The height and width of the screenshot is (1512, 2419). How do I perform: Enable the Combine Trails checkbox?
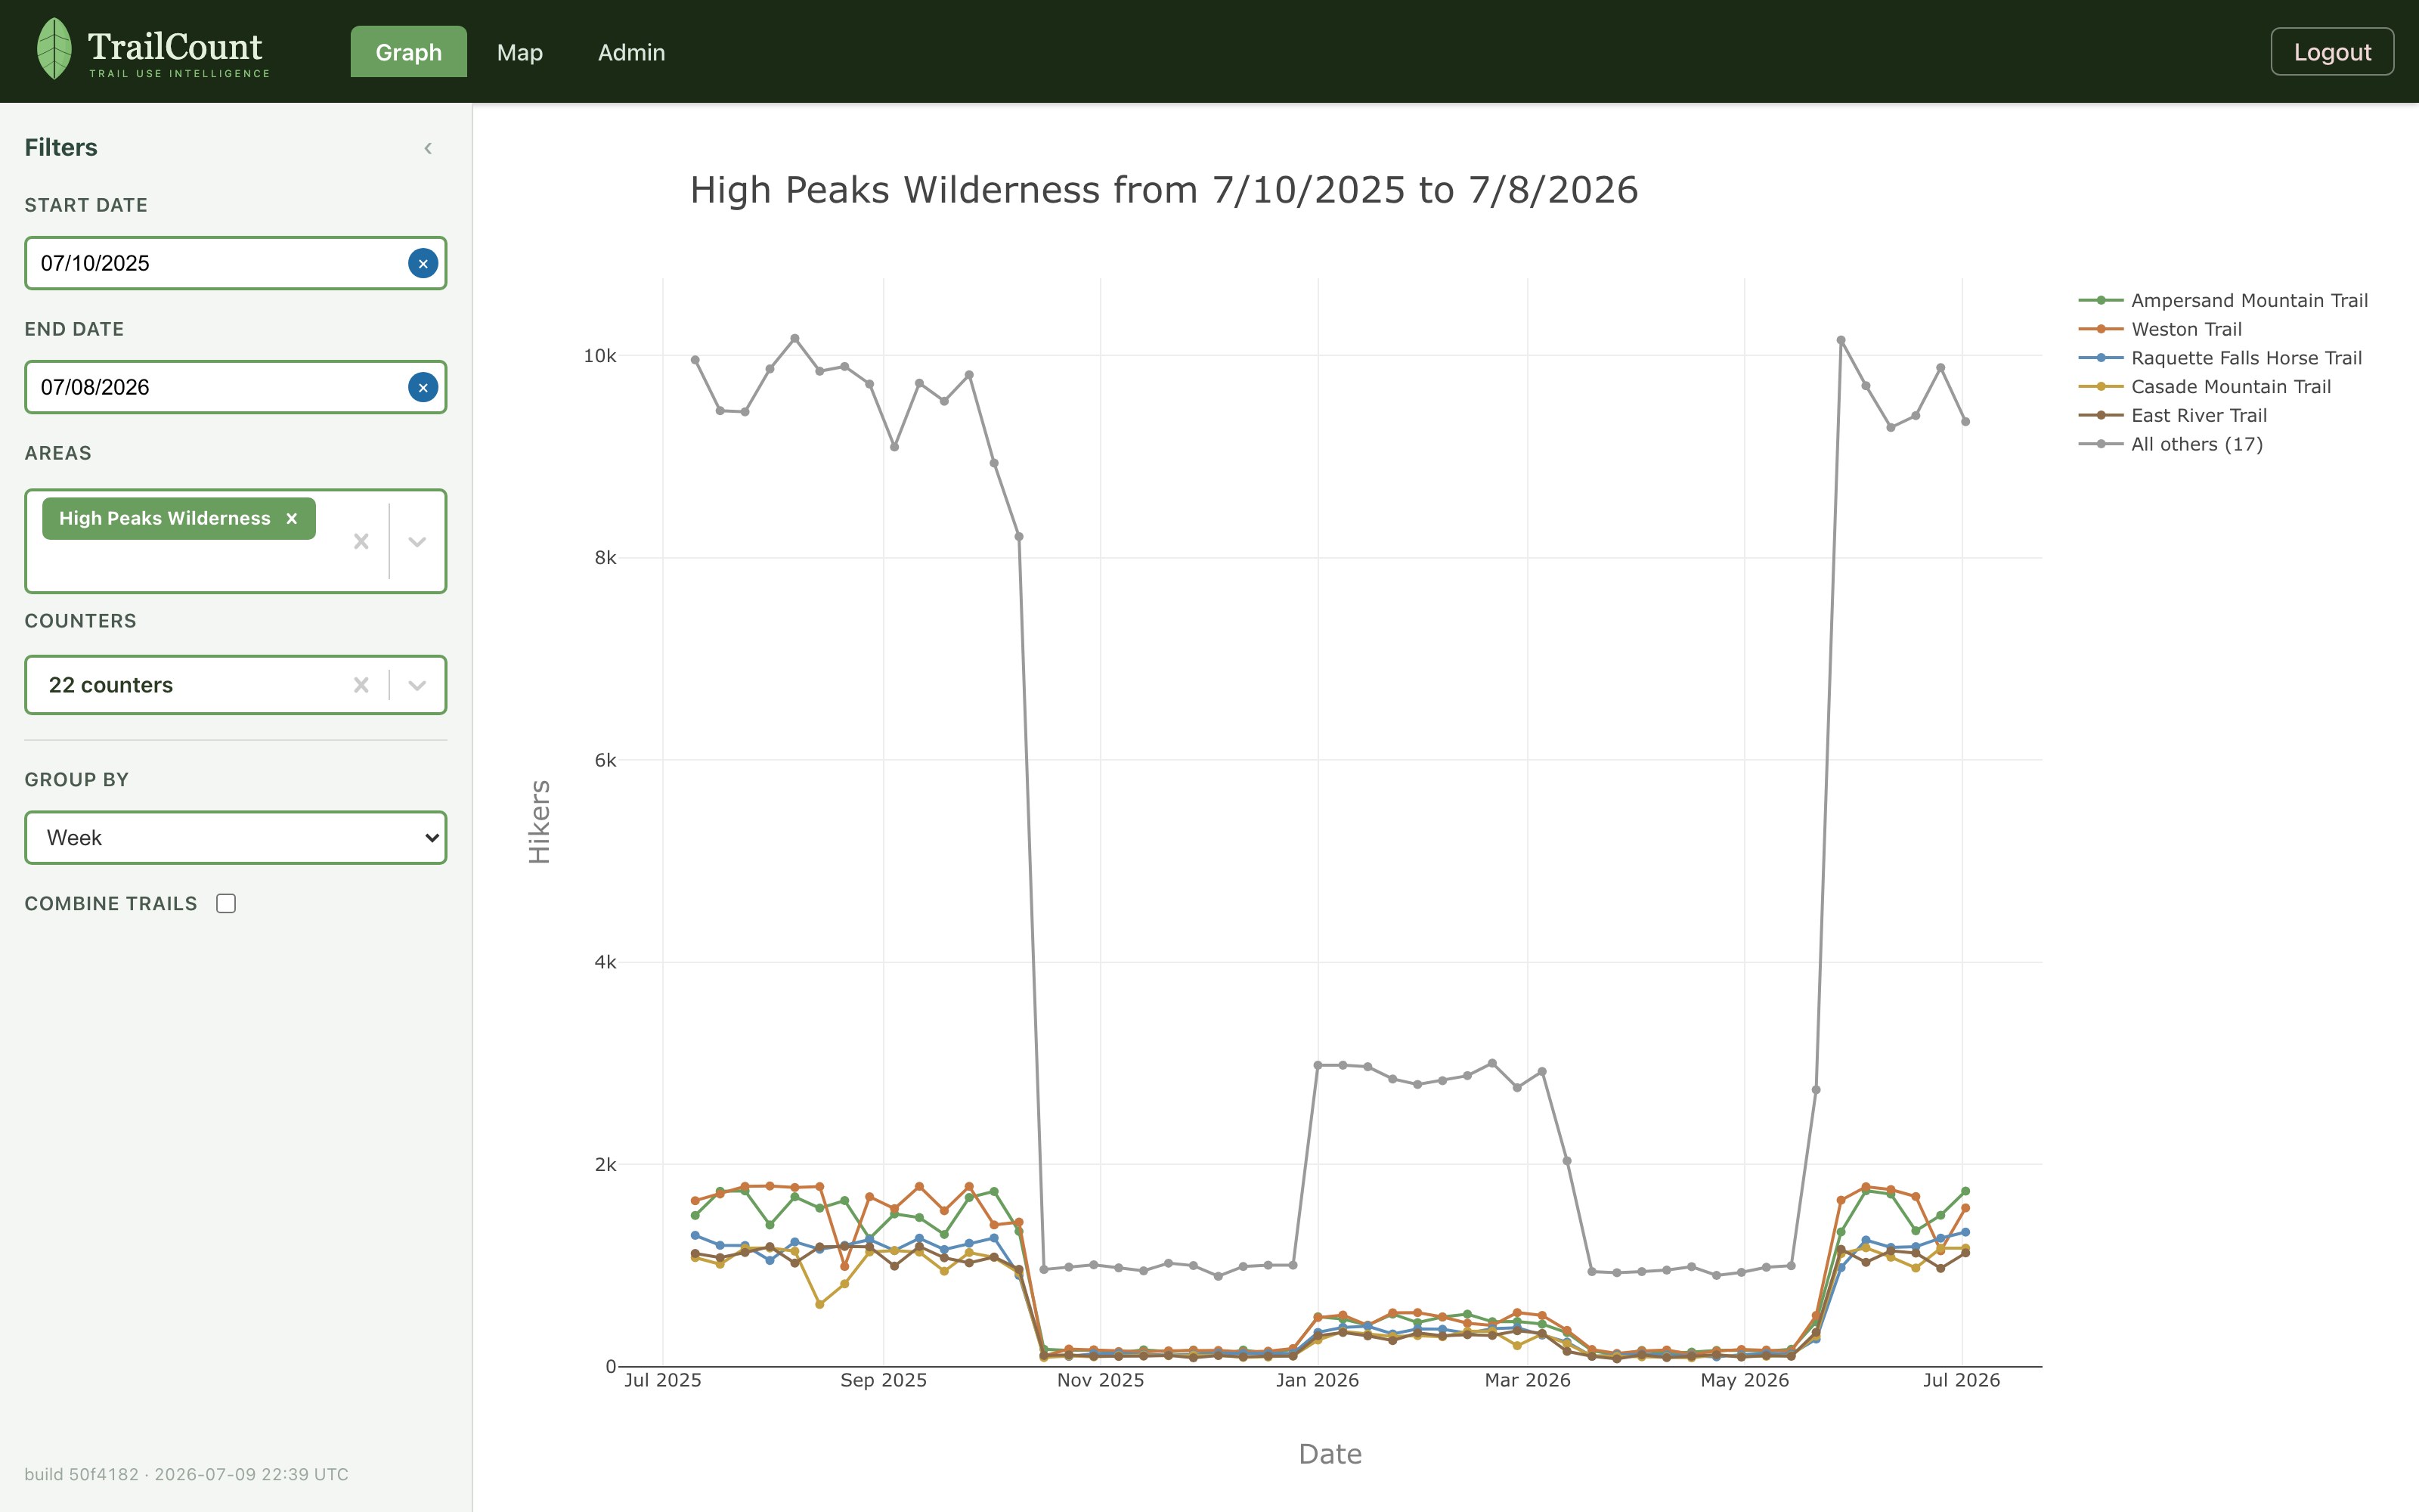tap(227, 904)
